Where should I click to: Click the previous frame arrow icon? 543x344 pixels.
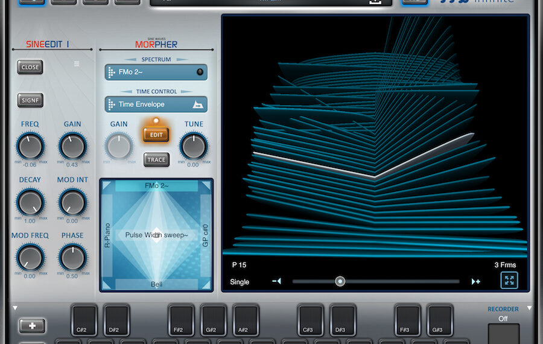276,281
